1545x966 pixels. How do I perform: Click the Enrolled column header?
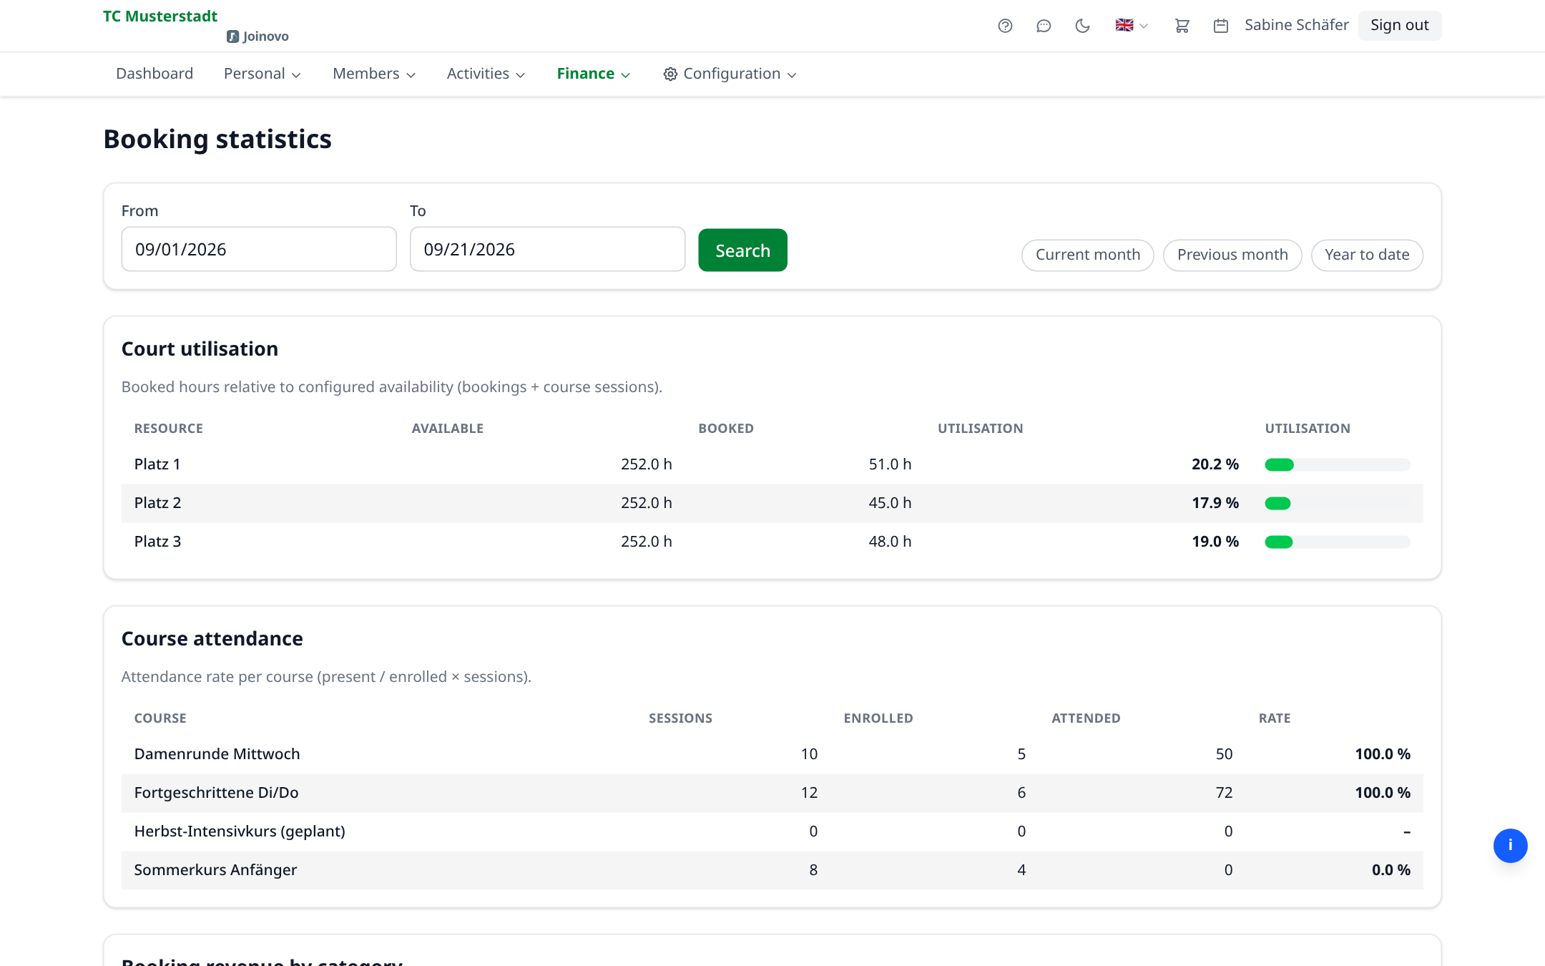878,718
